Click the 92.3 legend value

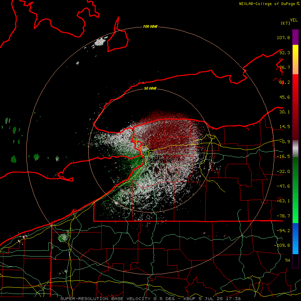pos(285,53)
